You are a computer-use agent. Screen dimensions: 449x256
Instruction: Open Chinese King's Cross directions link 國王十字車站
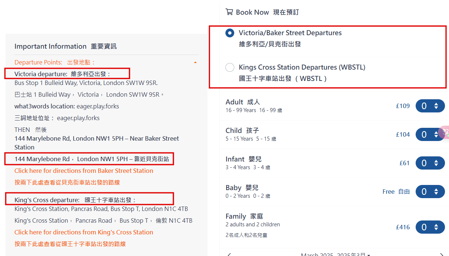point(70,244)
